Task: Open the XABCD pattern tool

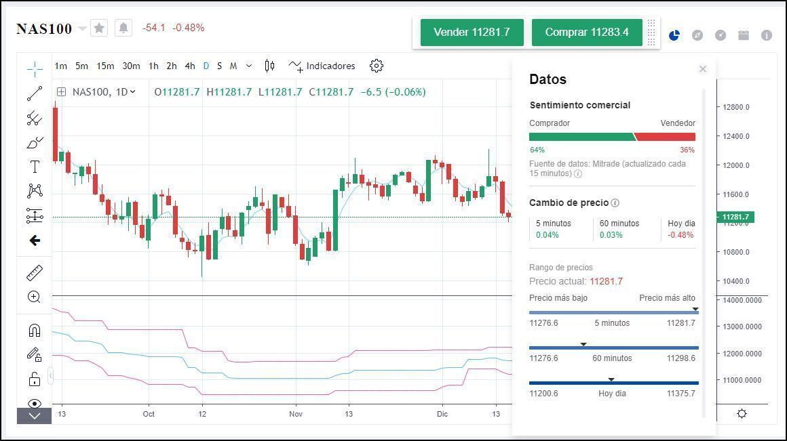Action: click(34, 190)
